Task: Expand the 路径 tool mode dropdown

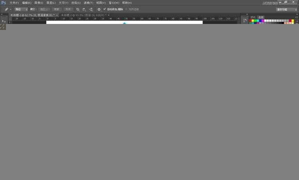Action: tap(21, 9)
